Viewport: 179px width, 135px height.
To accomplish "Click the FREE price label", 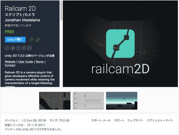I will tap(9, 32).
